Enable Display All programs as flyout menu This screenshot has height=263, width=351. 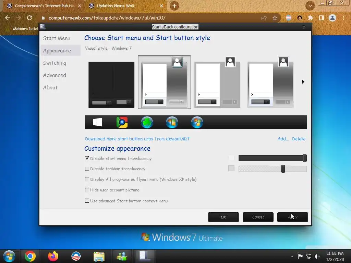pyautogui.click(x=87, y=179)
